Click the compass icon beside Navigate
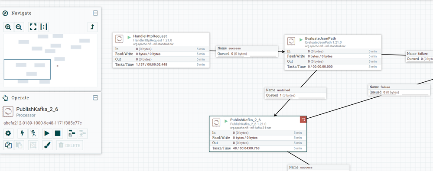Image resolution: width=433 pixels, height=171 pixels. pyautogui.click(x=5, y=13)
